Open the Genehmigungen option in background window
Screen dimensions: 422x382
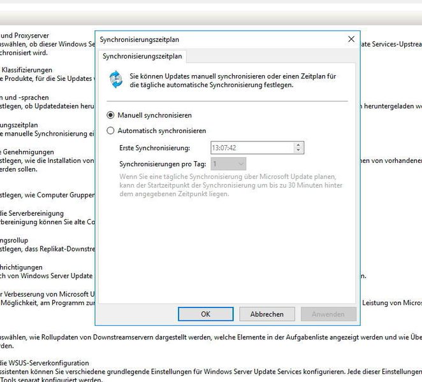coord(27,152)
